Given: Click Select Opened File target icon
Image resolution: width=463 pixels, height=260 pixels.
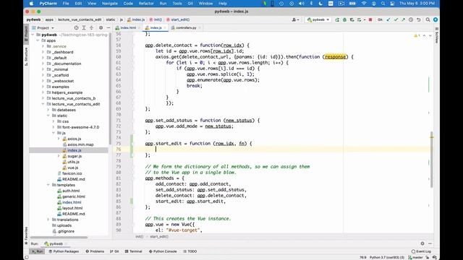Looking at the screenshot, I should pos(76,27).
